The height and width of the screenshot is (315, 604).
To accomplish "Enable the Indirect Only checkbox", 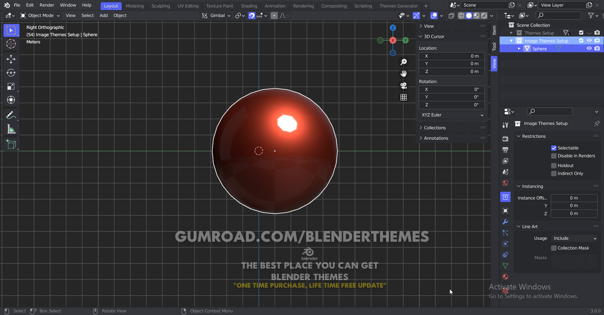I will tap(554, 174).
